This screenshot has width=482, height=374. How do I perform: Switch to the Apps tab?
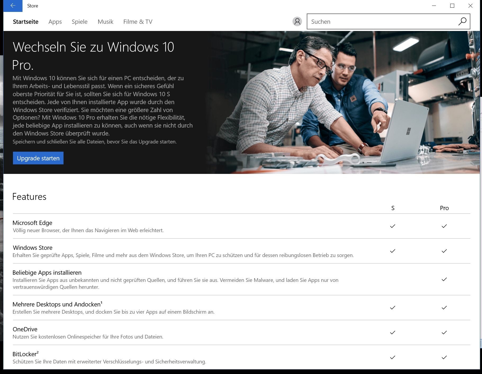coord(55,22)
